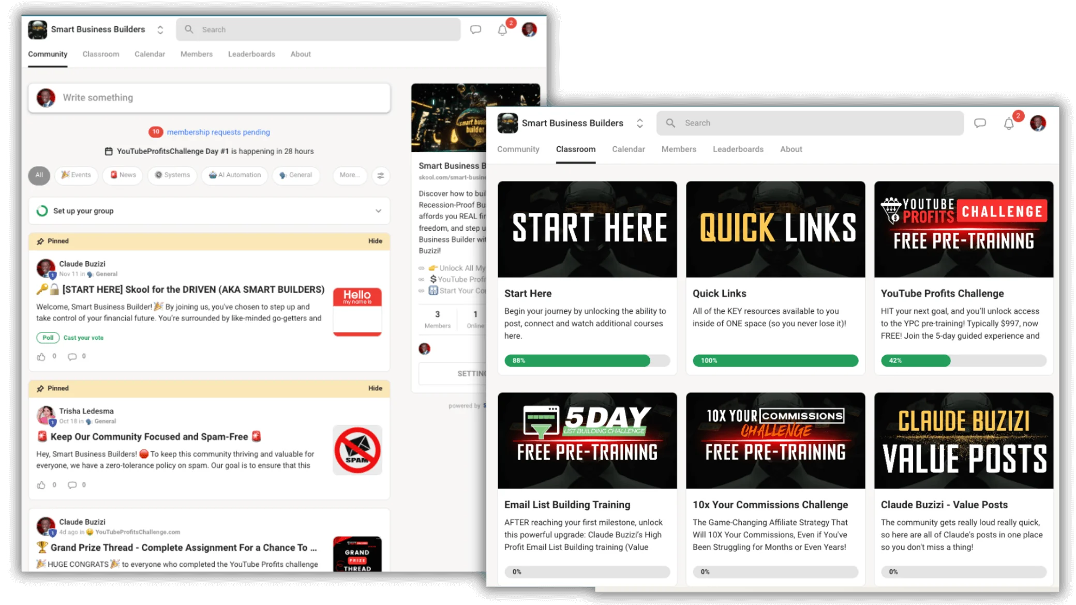Open comments on START HERE pinned post

(72, 356)
